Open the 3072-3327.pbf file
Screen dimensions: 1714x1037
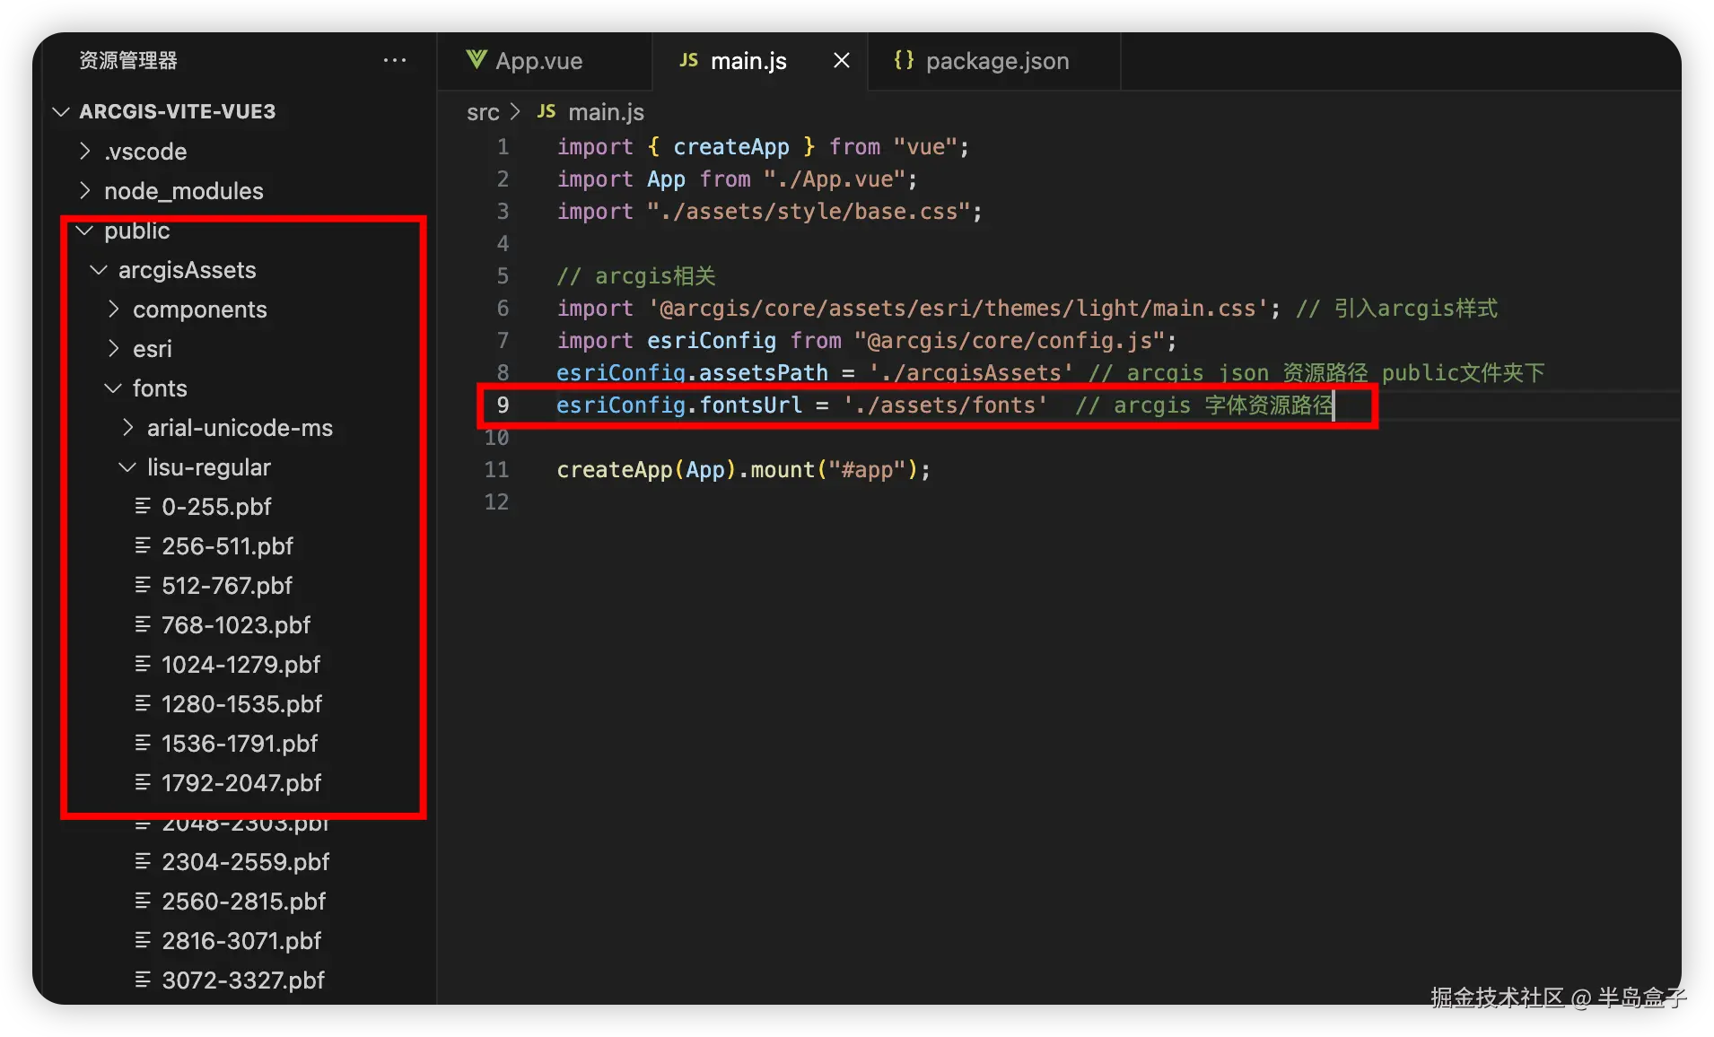[243, 980]
